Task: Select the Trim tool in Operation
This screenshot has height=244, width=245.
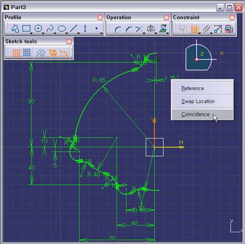Action: 139,29
